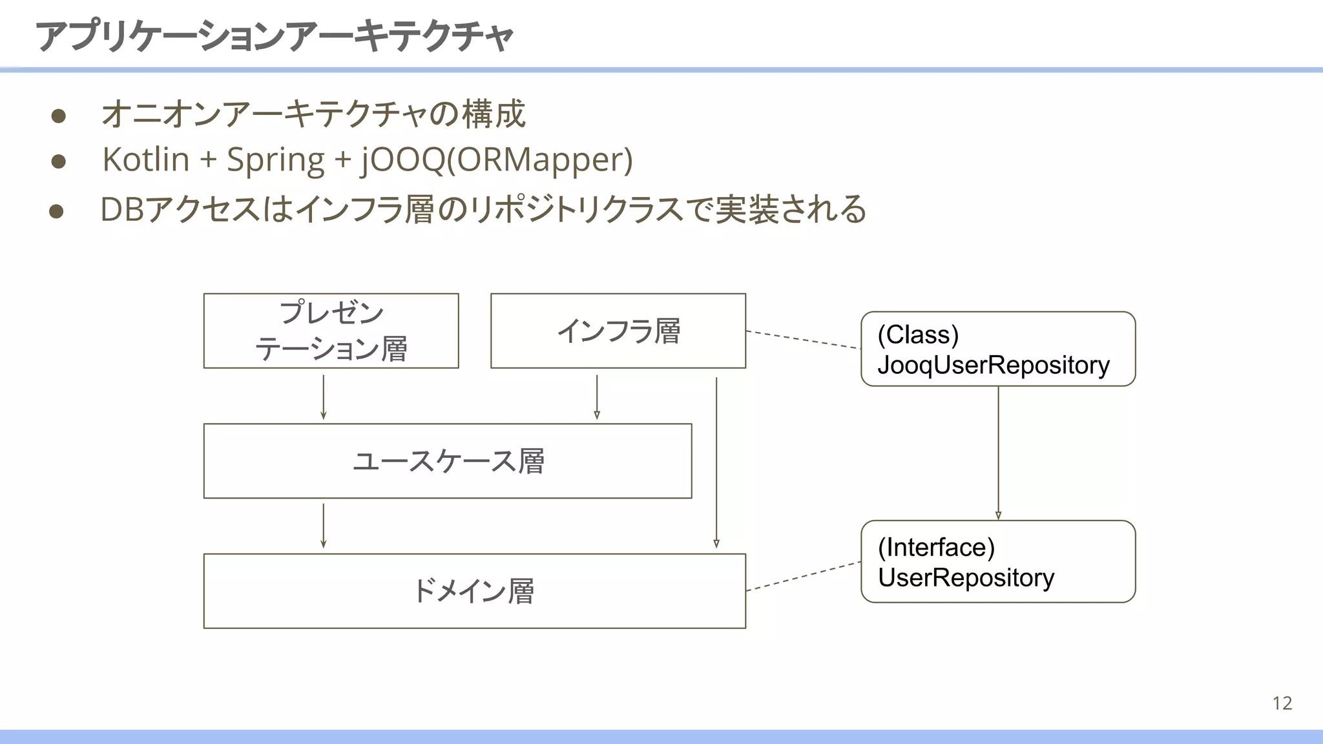The width and height of the screenshot is (1323, 744).
Task: Select the (Class) JooqUserRepository box
Action: (x=997, y=349)
